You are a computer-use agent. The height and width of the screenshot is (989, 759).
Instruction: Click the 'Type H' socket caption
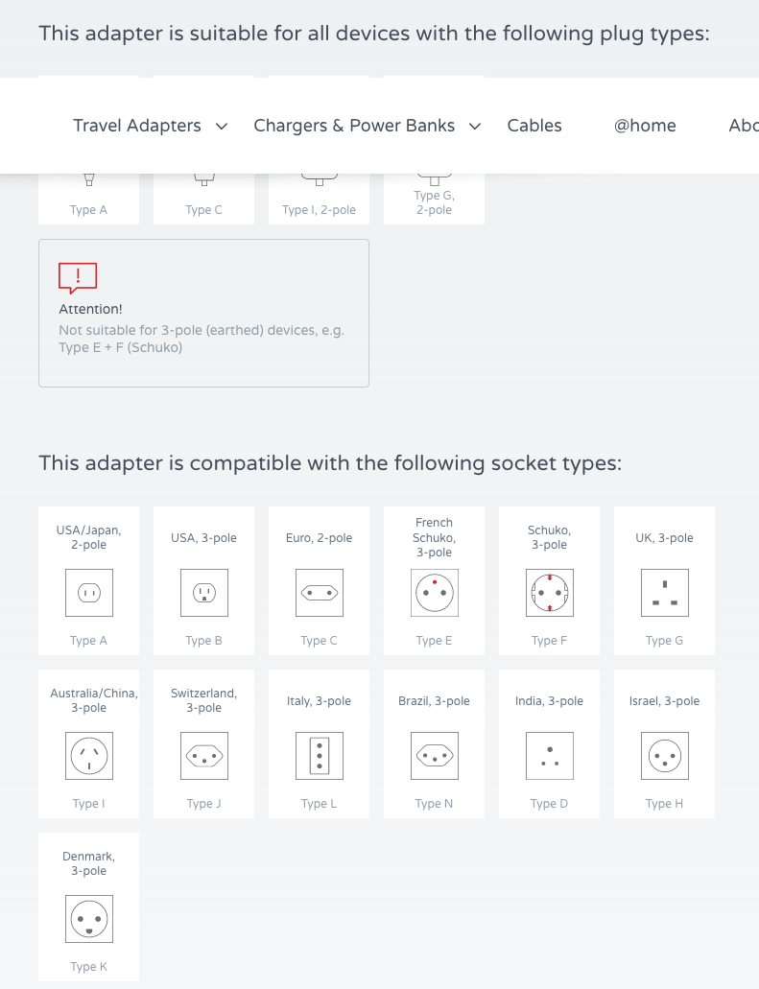(x=664, y=804)
